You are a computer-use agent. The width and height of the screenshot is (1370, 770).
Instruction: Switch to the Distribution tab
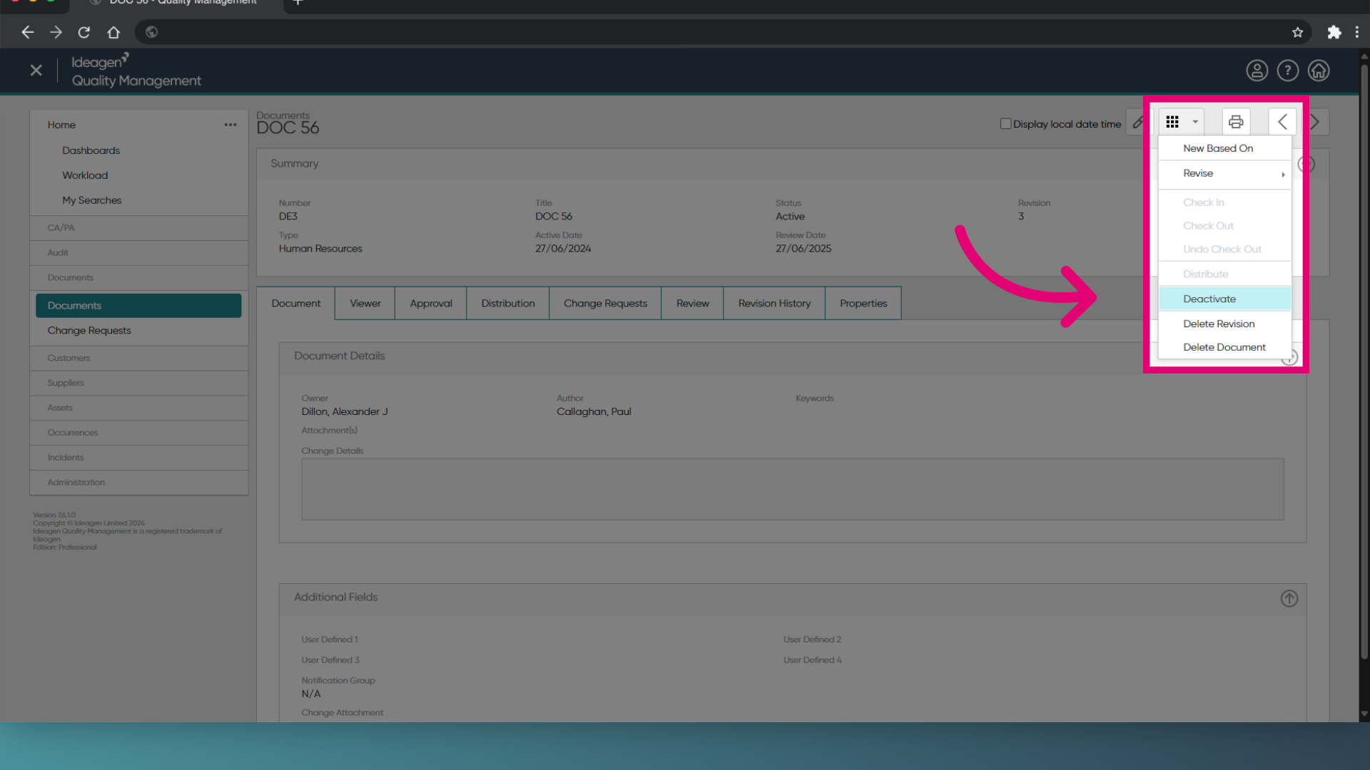[x=507, y=304]
